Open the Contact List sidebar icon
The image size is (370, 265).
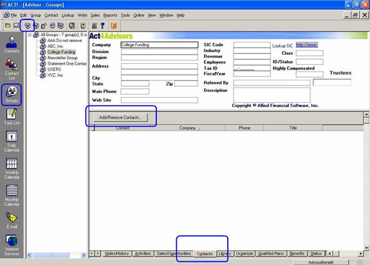pos(12,69)
